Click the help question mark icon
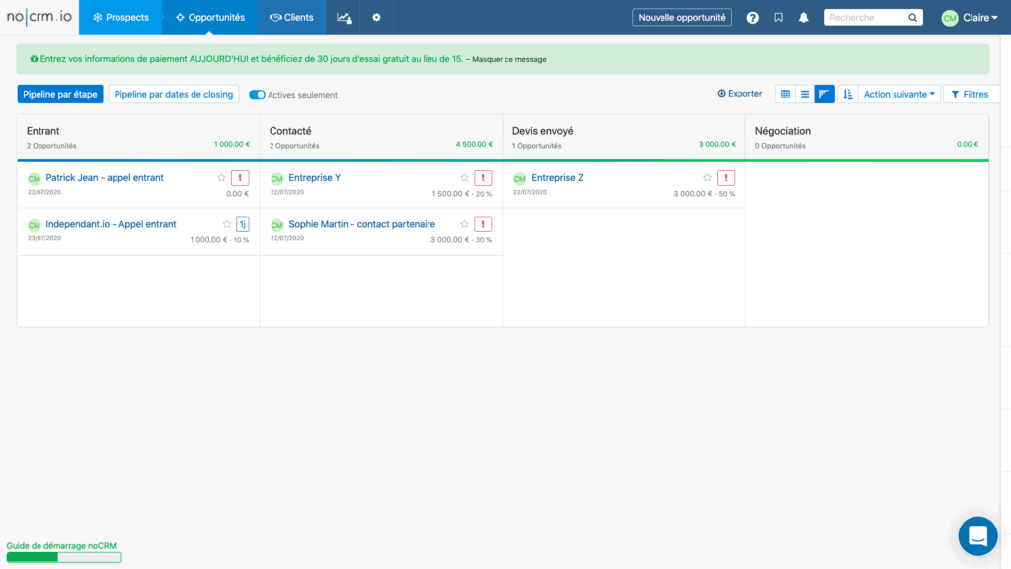Viewport: 1011px width, 569px height. pos(751,17)
